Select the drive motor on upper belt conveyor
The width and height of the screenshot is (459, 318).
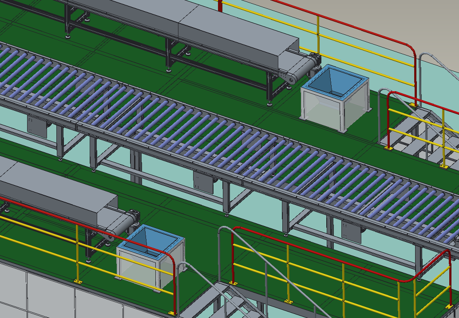click(x=316, y=62)
